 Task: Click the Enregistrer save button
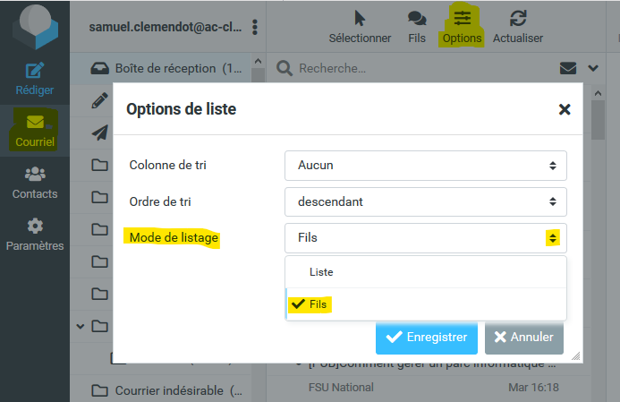[426, 338]
